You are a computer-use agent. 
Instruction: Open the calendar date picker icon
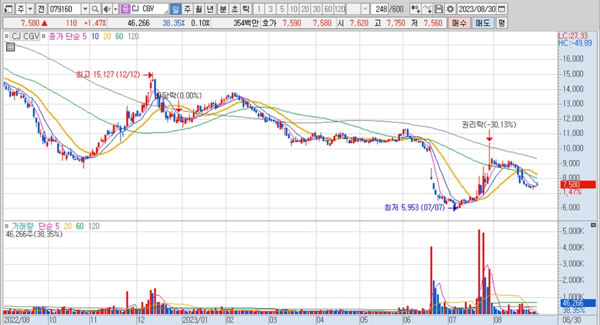point(502,9)
